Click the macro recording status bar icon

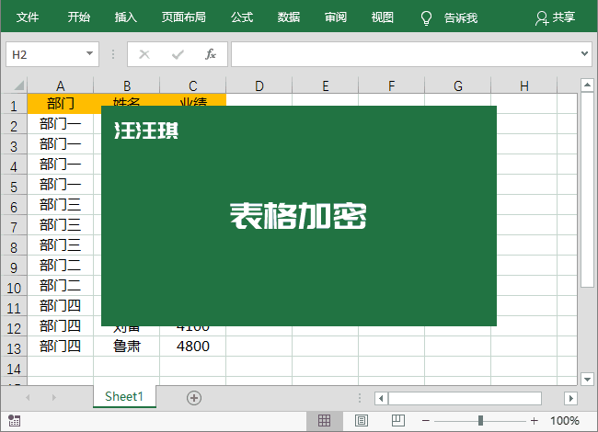point(14,421)
